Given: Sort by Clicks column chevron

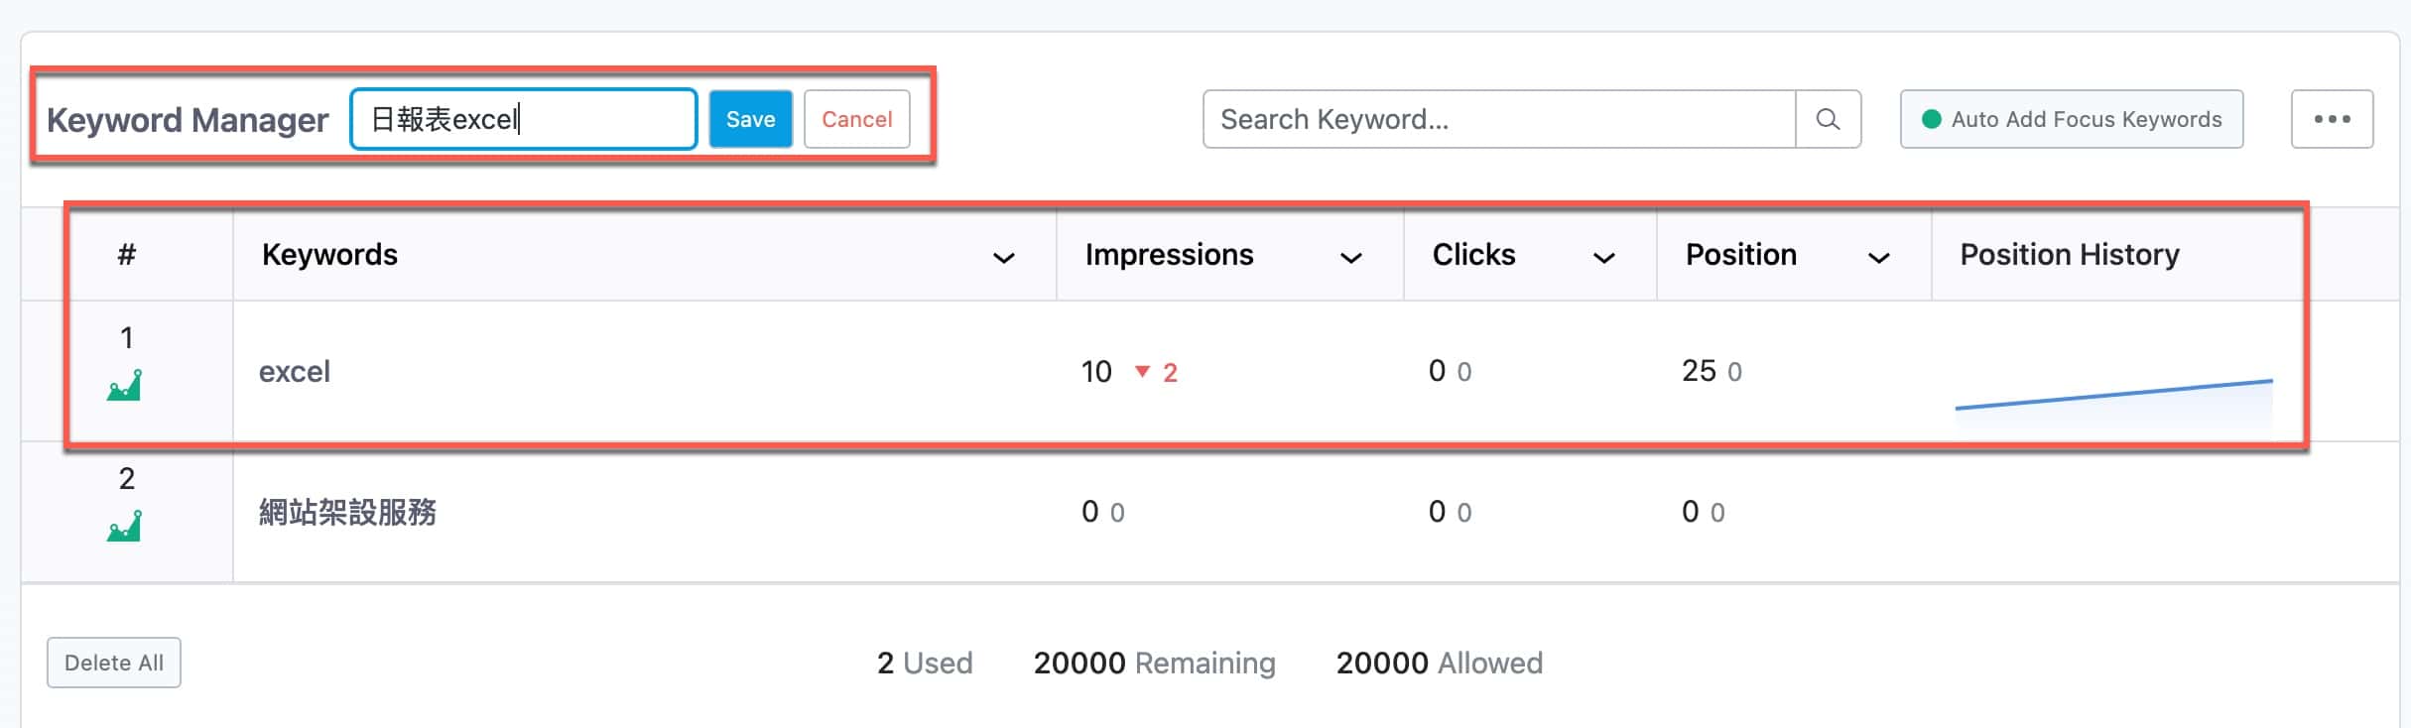Looking at the screenshot, I should point(1604,258).
